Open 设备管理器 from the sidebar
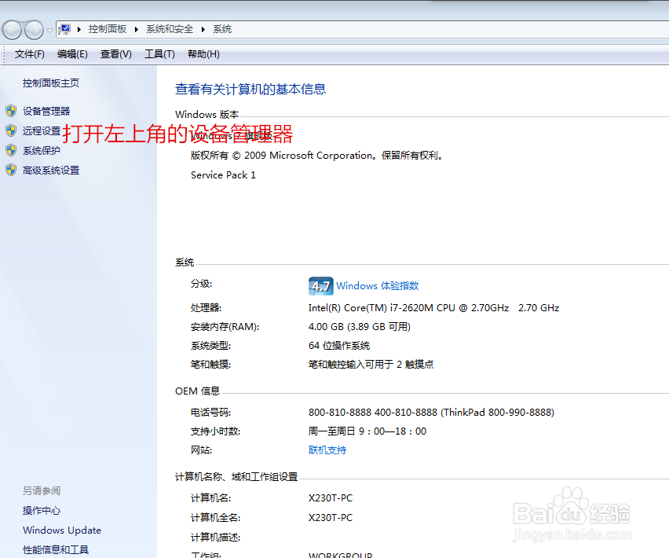Screen dimensions: 669x558 [x=46, y=112]
